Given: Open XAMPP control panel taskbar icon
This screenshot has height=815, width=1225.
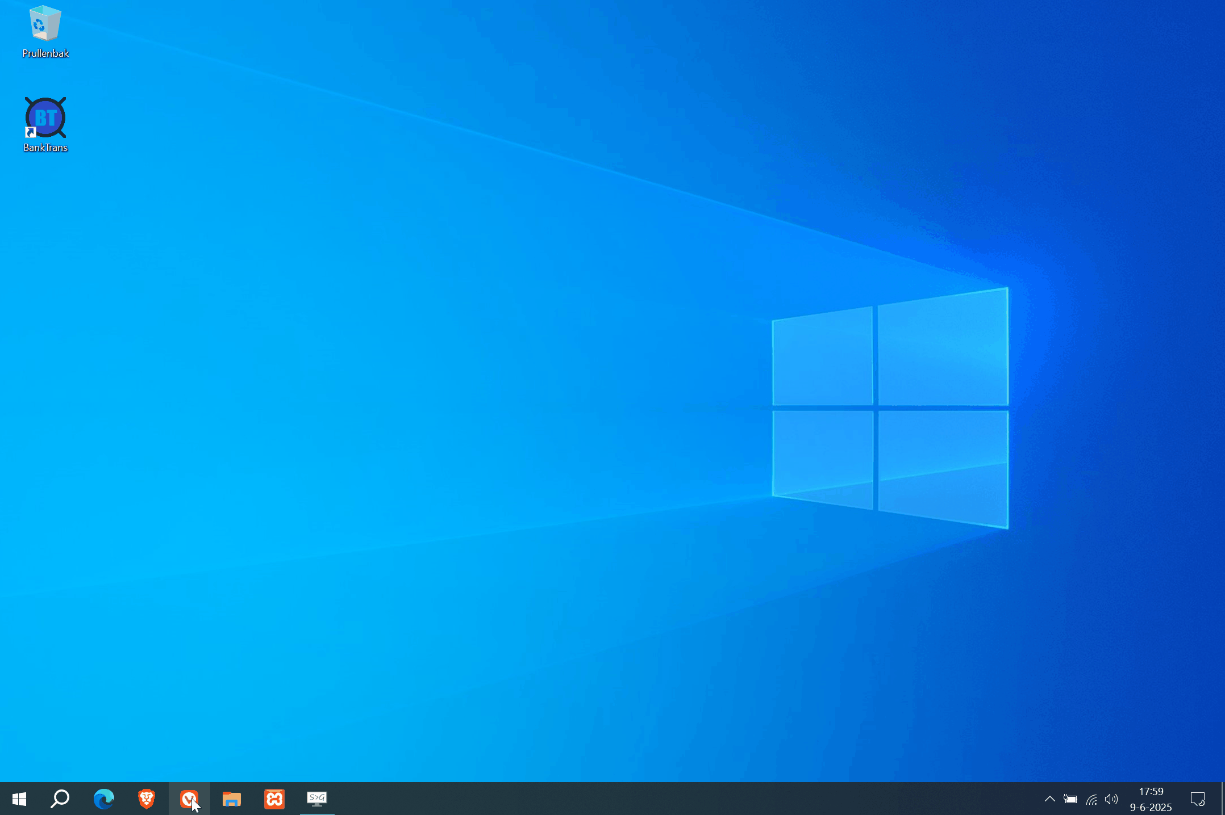Looking at the screenshot, I should tap(274, 799).
